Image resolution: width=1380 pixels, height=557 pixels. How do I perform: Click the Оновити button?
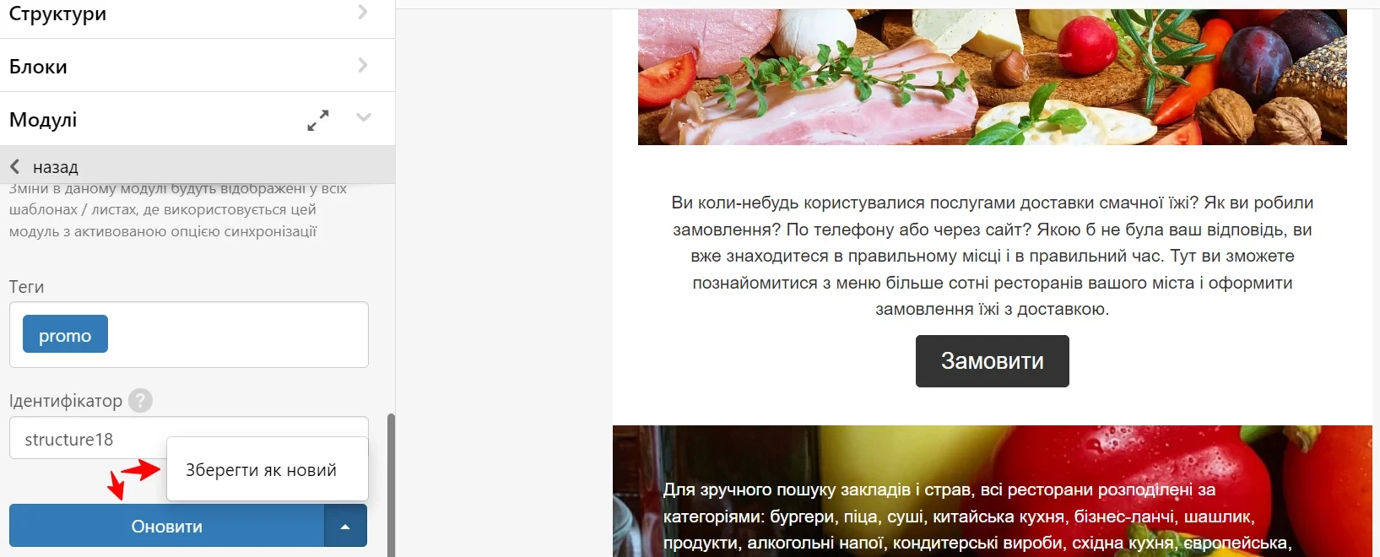click(x=166, y=526)
